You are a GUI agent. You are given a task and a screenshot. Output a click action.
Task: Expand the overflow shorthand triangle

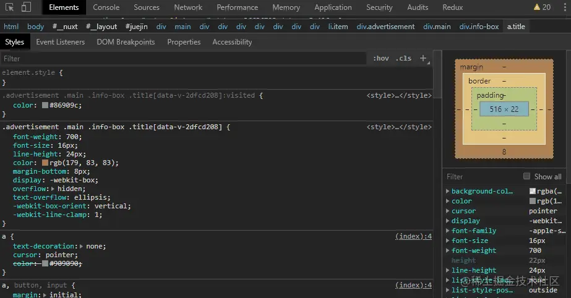coord(53,189)
